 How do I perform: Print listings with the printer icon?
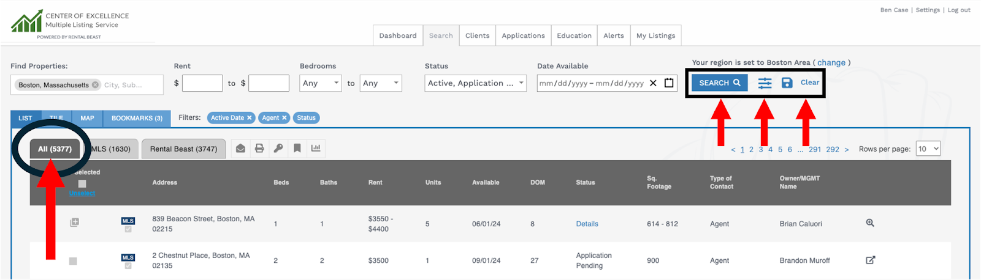point(259,148)
